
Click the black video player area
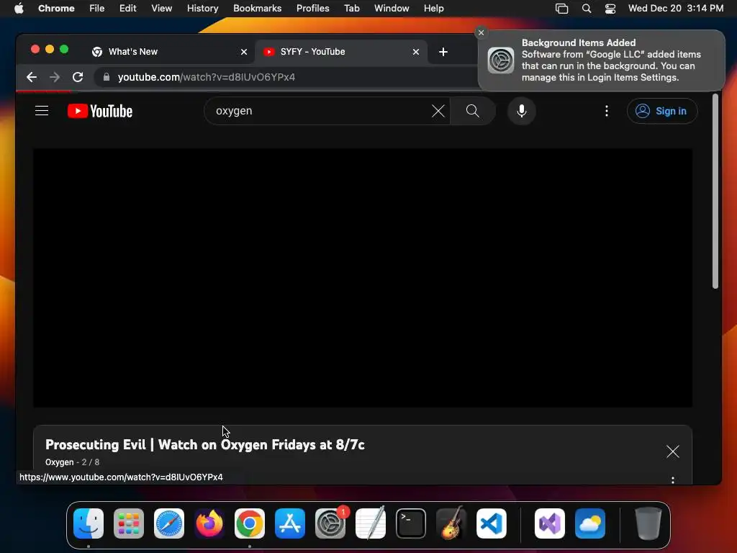pos(363,278)
